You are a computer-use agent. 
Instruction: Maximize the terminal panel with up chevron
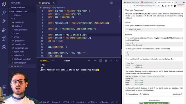pyautogui.click(x=111, y=61)
